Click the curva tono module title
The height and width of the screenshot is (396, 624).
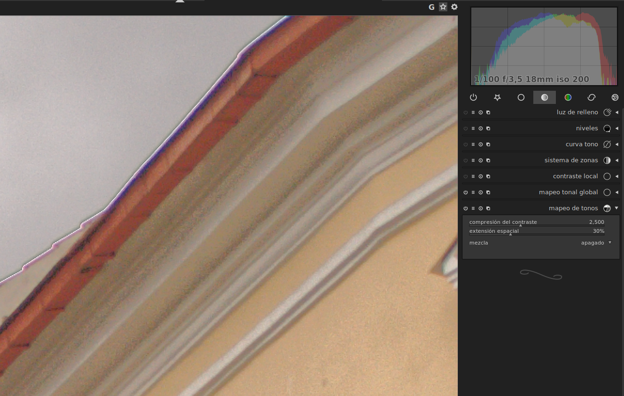[582, 144]
